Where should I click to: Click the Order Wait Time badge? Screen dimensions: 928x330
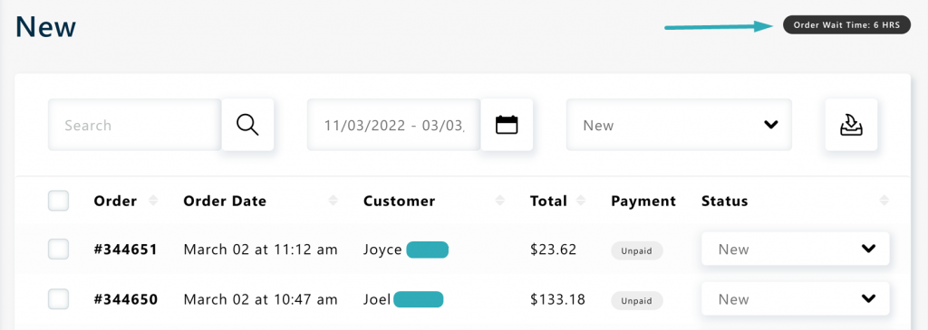pyautogui.click(x=846, y=24)
